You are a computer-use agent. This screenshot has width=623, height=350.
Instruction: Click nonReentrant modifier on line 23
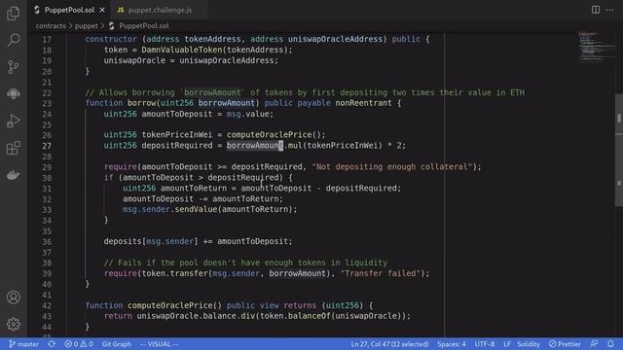tap(363, 103)
